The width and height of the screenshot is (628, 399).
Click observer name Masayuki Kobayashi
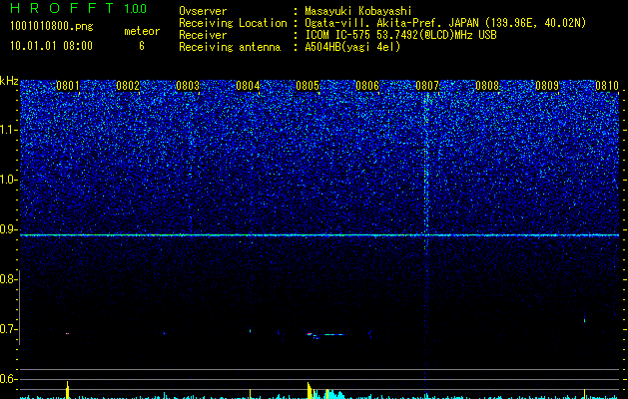pos(358,11)
